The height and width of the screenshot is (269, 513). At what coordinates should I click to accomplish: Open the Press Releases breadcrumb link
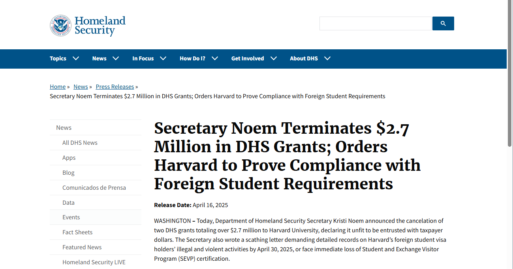[x=115, y=87]
